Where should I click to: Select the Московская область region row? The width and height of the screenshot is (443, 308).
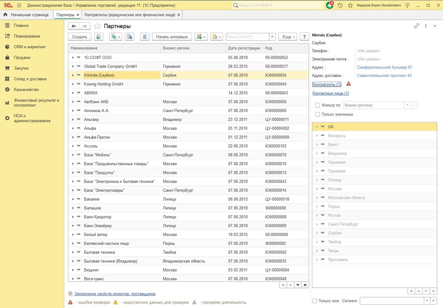tap(374, 197)
